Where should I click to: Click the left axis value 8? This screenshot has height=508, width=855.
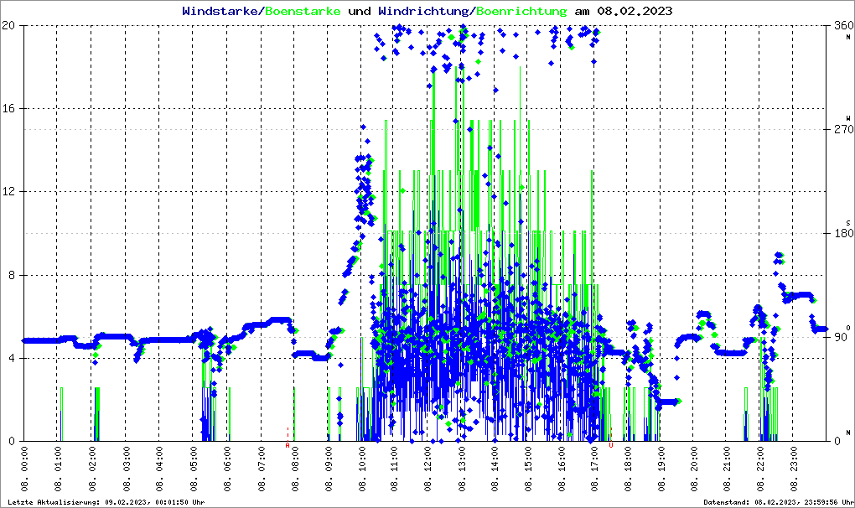[12, 275]
